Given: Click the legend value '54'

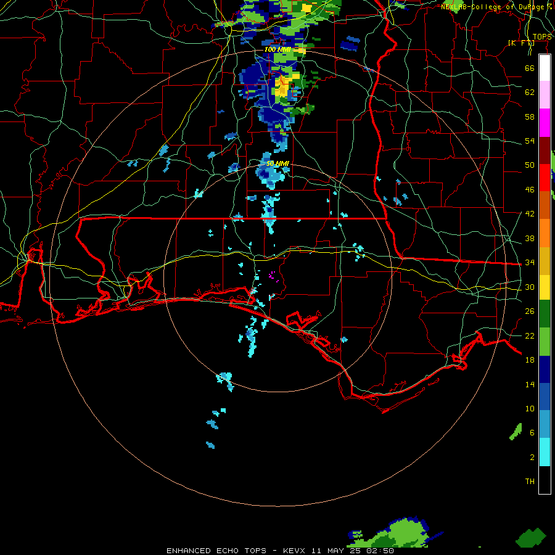Looking at the screenshot, I should pos(530,141).
